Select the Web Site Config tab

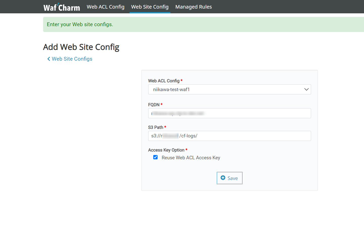pos(150,7)
